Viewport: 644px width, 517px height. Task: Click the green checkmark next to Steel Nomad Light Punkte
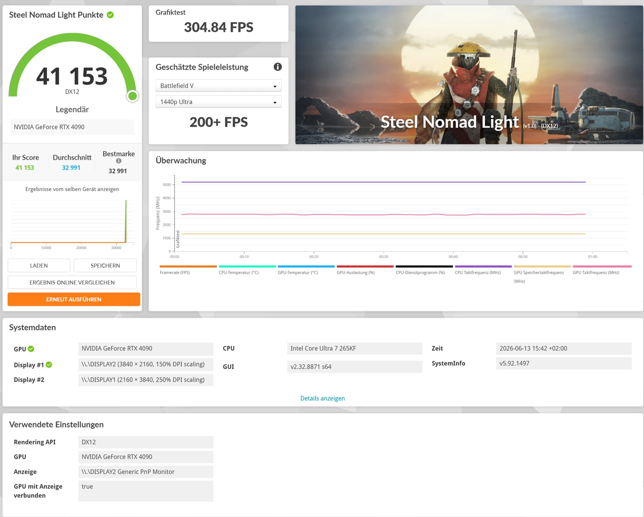click(110, 15)
